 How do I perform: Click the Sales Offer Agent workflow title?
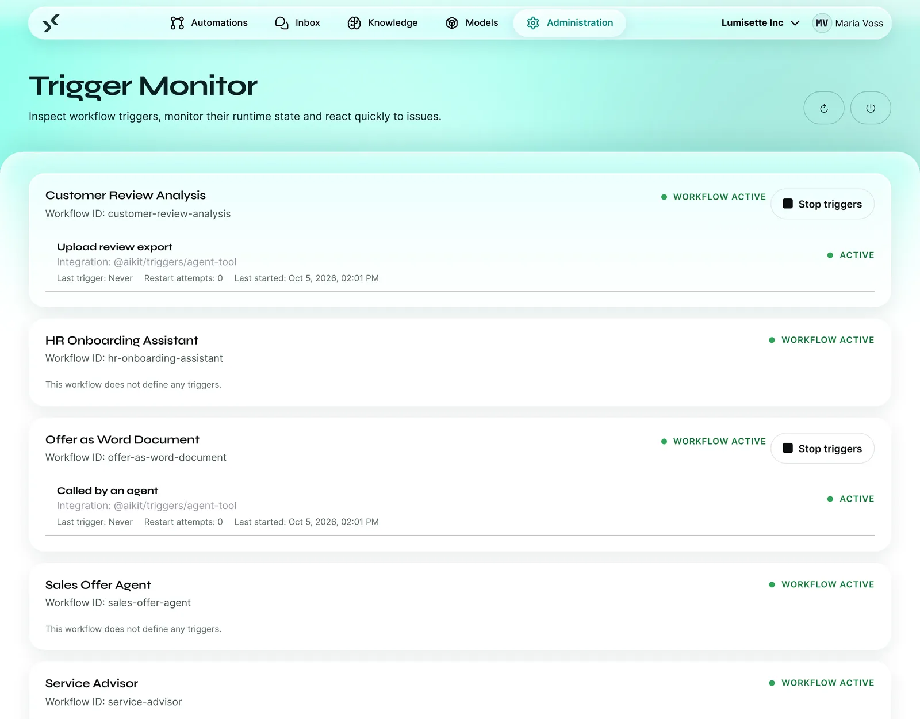(98, 585)
